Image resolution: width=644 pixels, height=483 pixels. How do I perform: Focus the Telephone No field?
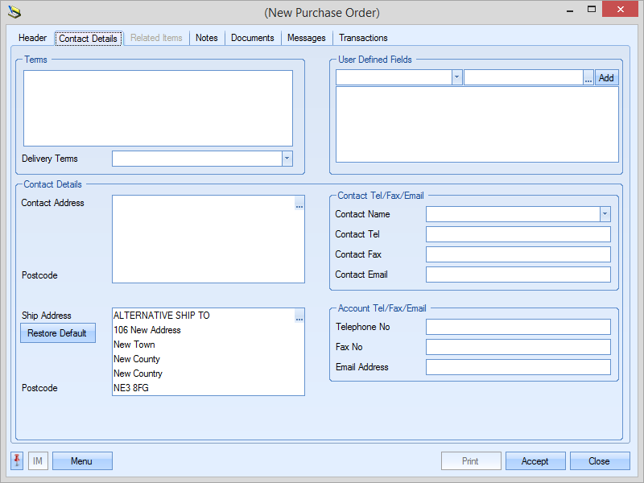(518, 327)
